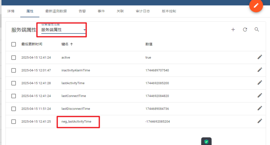Check the lastActivityTime row checkbox
Screen dimensions: 270x145
coord(14,83)
